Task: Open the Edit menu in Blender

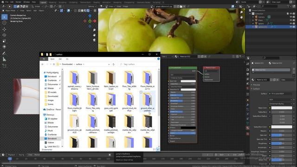Action: coord(12,2)
